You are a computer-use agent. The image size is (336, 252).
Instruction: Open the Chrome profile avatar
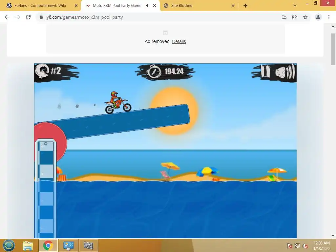click(318, 17)
